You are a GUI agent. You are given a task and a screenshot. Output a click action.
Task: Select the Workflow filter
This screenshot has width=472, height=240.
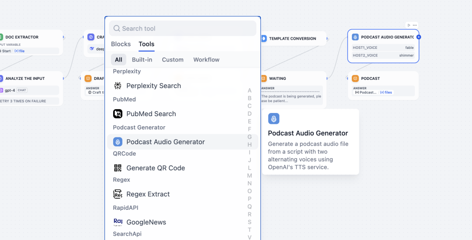pos(206,60)
